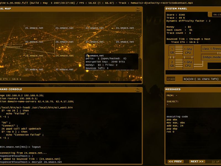Click the 31.xmaze.net server node
Viewport: 221px width, 166px height.
pos(125,28)
